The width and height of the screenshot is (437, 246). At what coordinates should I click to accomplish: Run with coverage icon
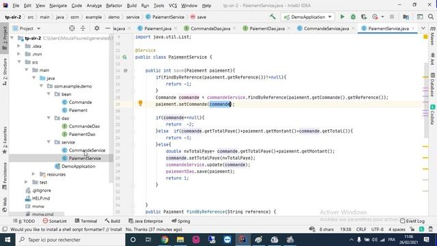tap(364, 16)
